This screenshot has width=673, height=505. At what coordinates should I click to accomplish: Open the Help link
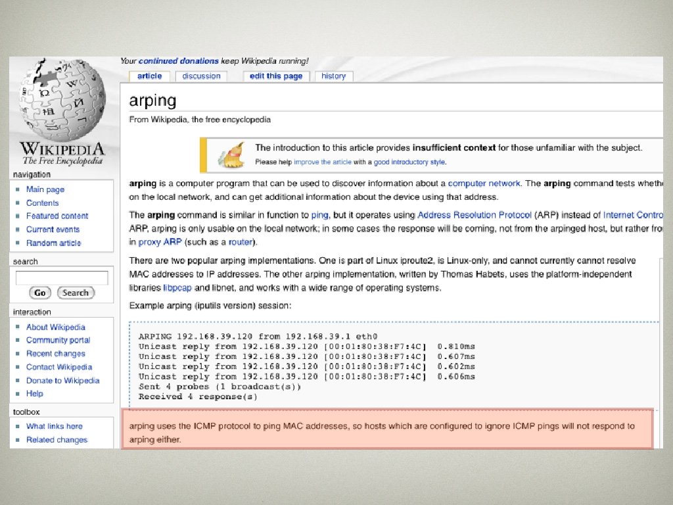pyautogui.click(x=34, y=393)
